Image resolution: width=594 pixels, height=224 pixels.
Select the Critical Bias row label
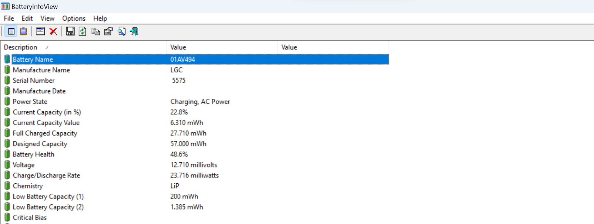coord(30,217)
